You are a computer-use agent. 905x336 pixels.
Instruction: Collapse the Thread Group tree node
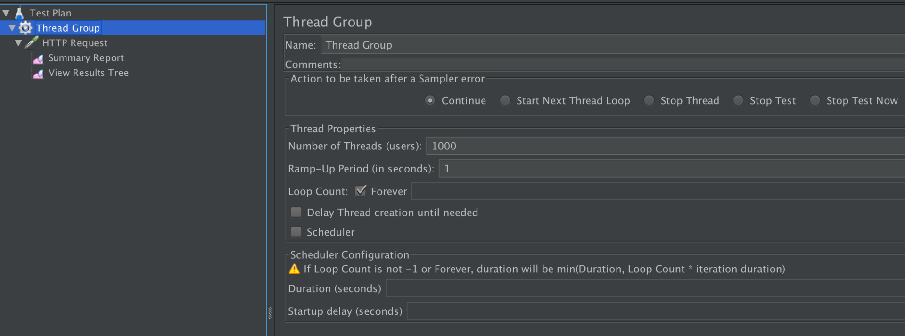point(12,28)
